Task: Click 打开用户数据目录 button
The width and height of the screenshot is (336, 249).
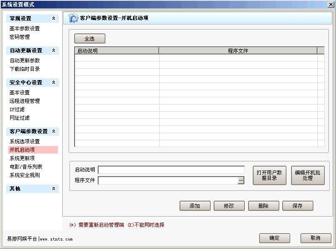Action: click(x=269, y=175)
